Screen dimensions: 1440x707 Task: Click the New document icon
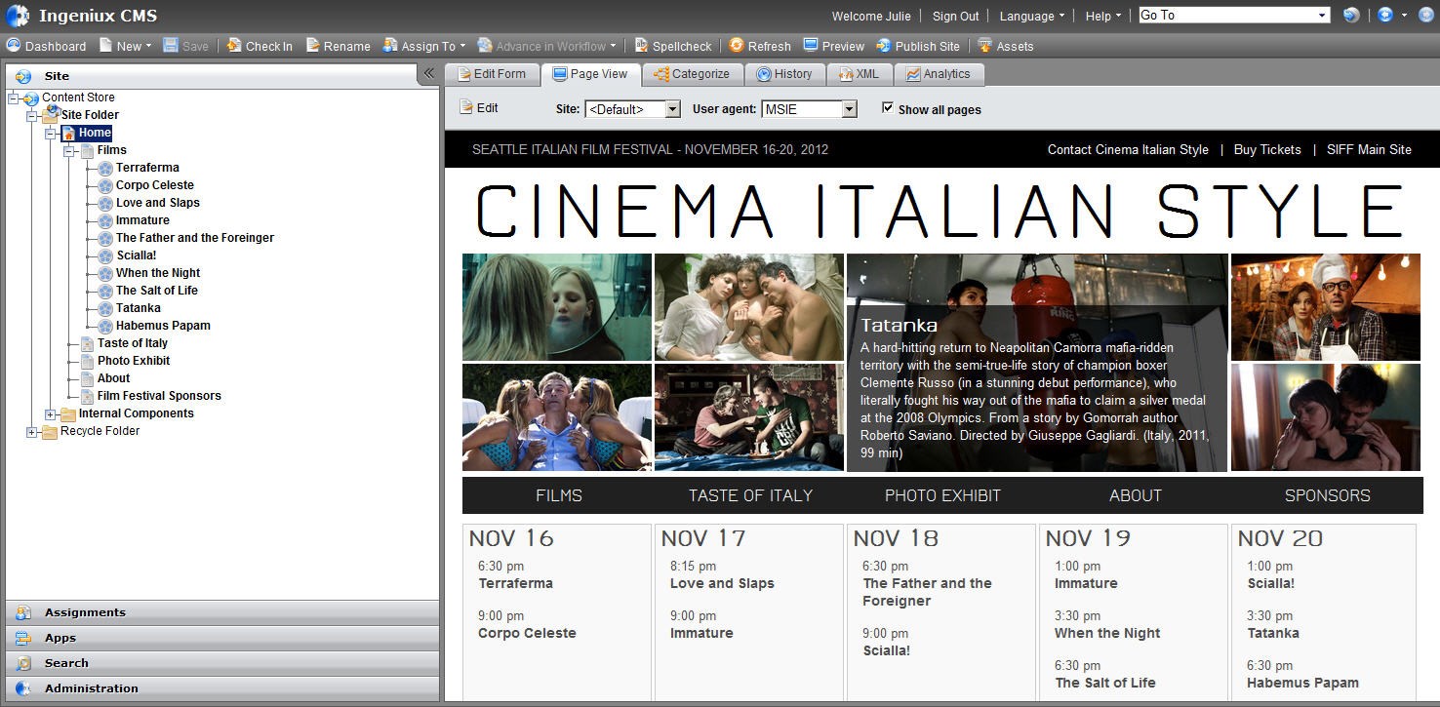pyautogui.click(x=105, y=45)
